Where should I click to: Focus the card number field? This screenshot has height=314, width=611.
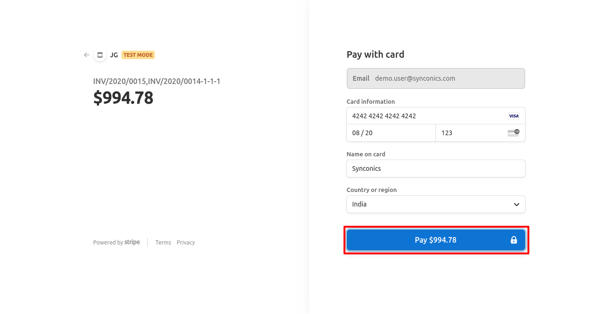pyautogui.click(x=422, y=116)
